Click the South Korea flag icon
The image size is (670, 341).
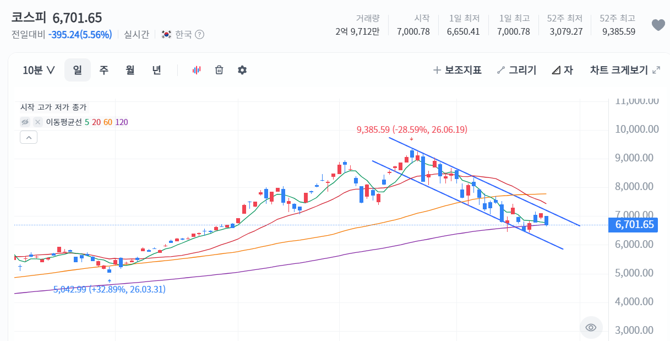coord(167,35)
